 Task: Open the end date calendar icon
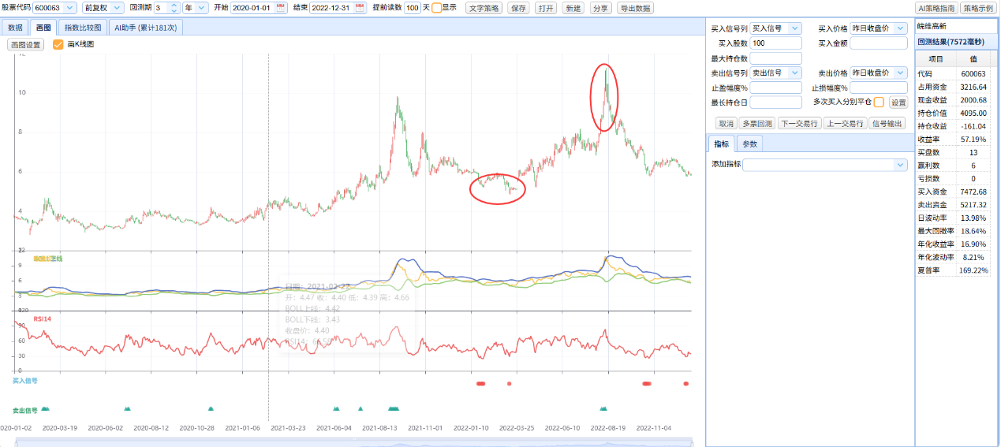pos(360,8)
